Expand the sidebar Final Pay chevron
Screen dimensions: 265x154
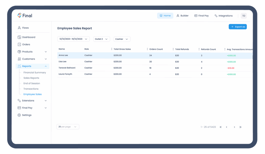tap(46, 108)
